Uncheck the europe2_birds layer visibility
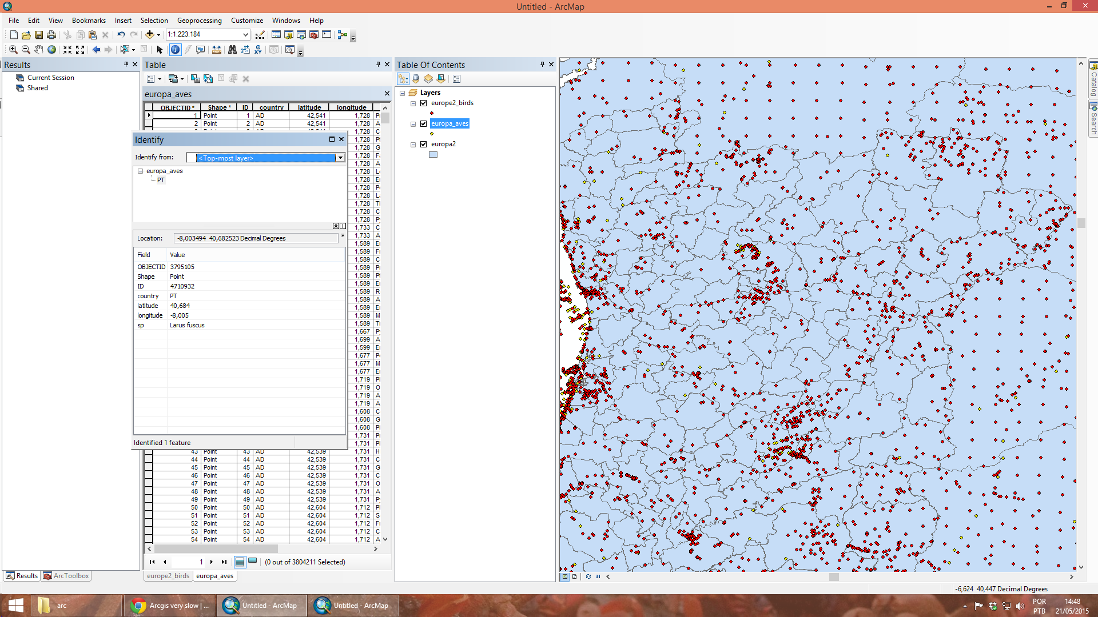Image resolution: width=1098 pixels, height=617 pixels. 423,103
